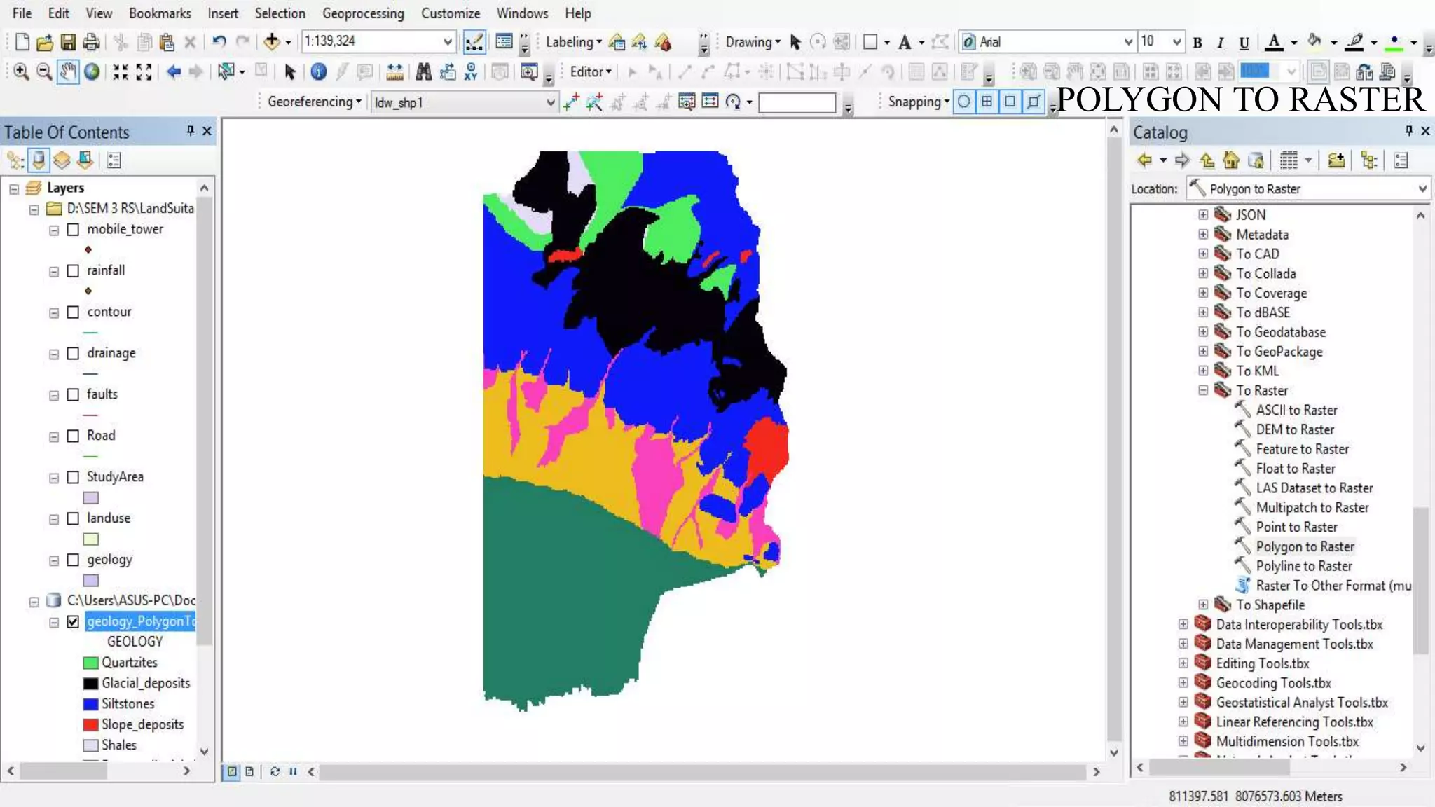Screen dimensions: 1435x807
Task: Select Polygon to Raster tool in Catalog
Action: pyautogui.click(x=1304, y=546)
